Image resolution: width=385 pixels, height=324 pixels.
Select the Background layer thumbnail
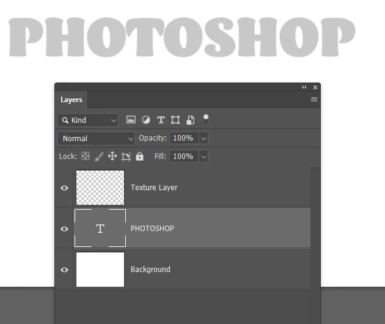pos(100,269)
